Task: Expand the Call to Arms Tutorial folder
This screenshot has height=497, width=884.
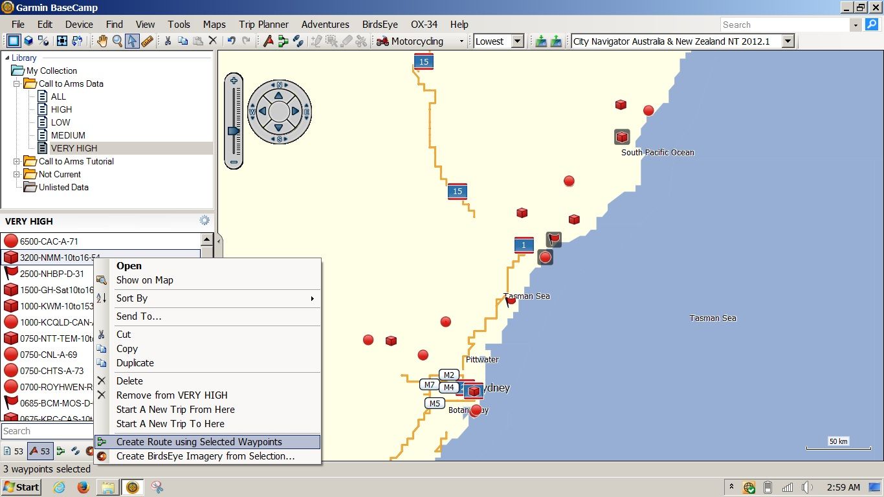Action: pyautogui.click(x=17, y=161)
